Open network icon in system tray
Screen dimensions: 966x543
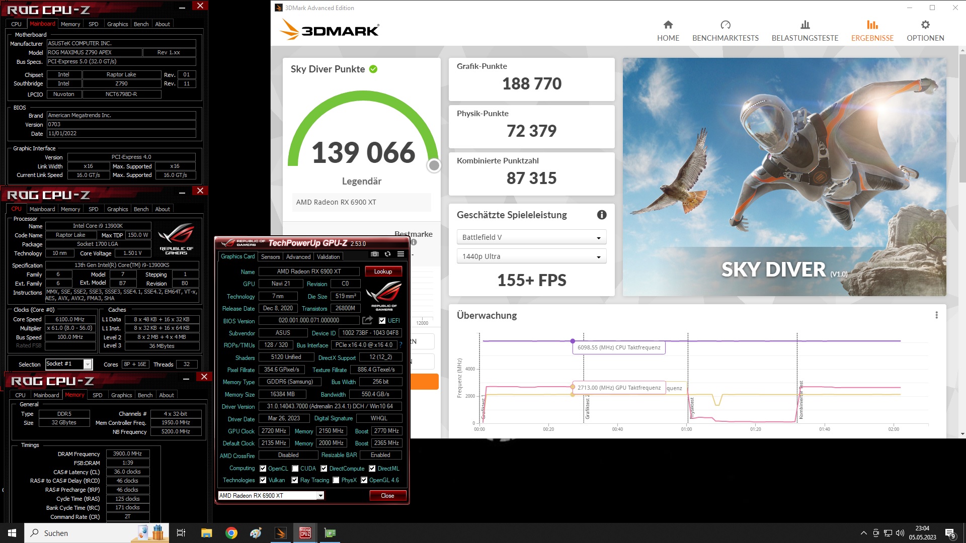[888, 533]
